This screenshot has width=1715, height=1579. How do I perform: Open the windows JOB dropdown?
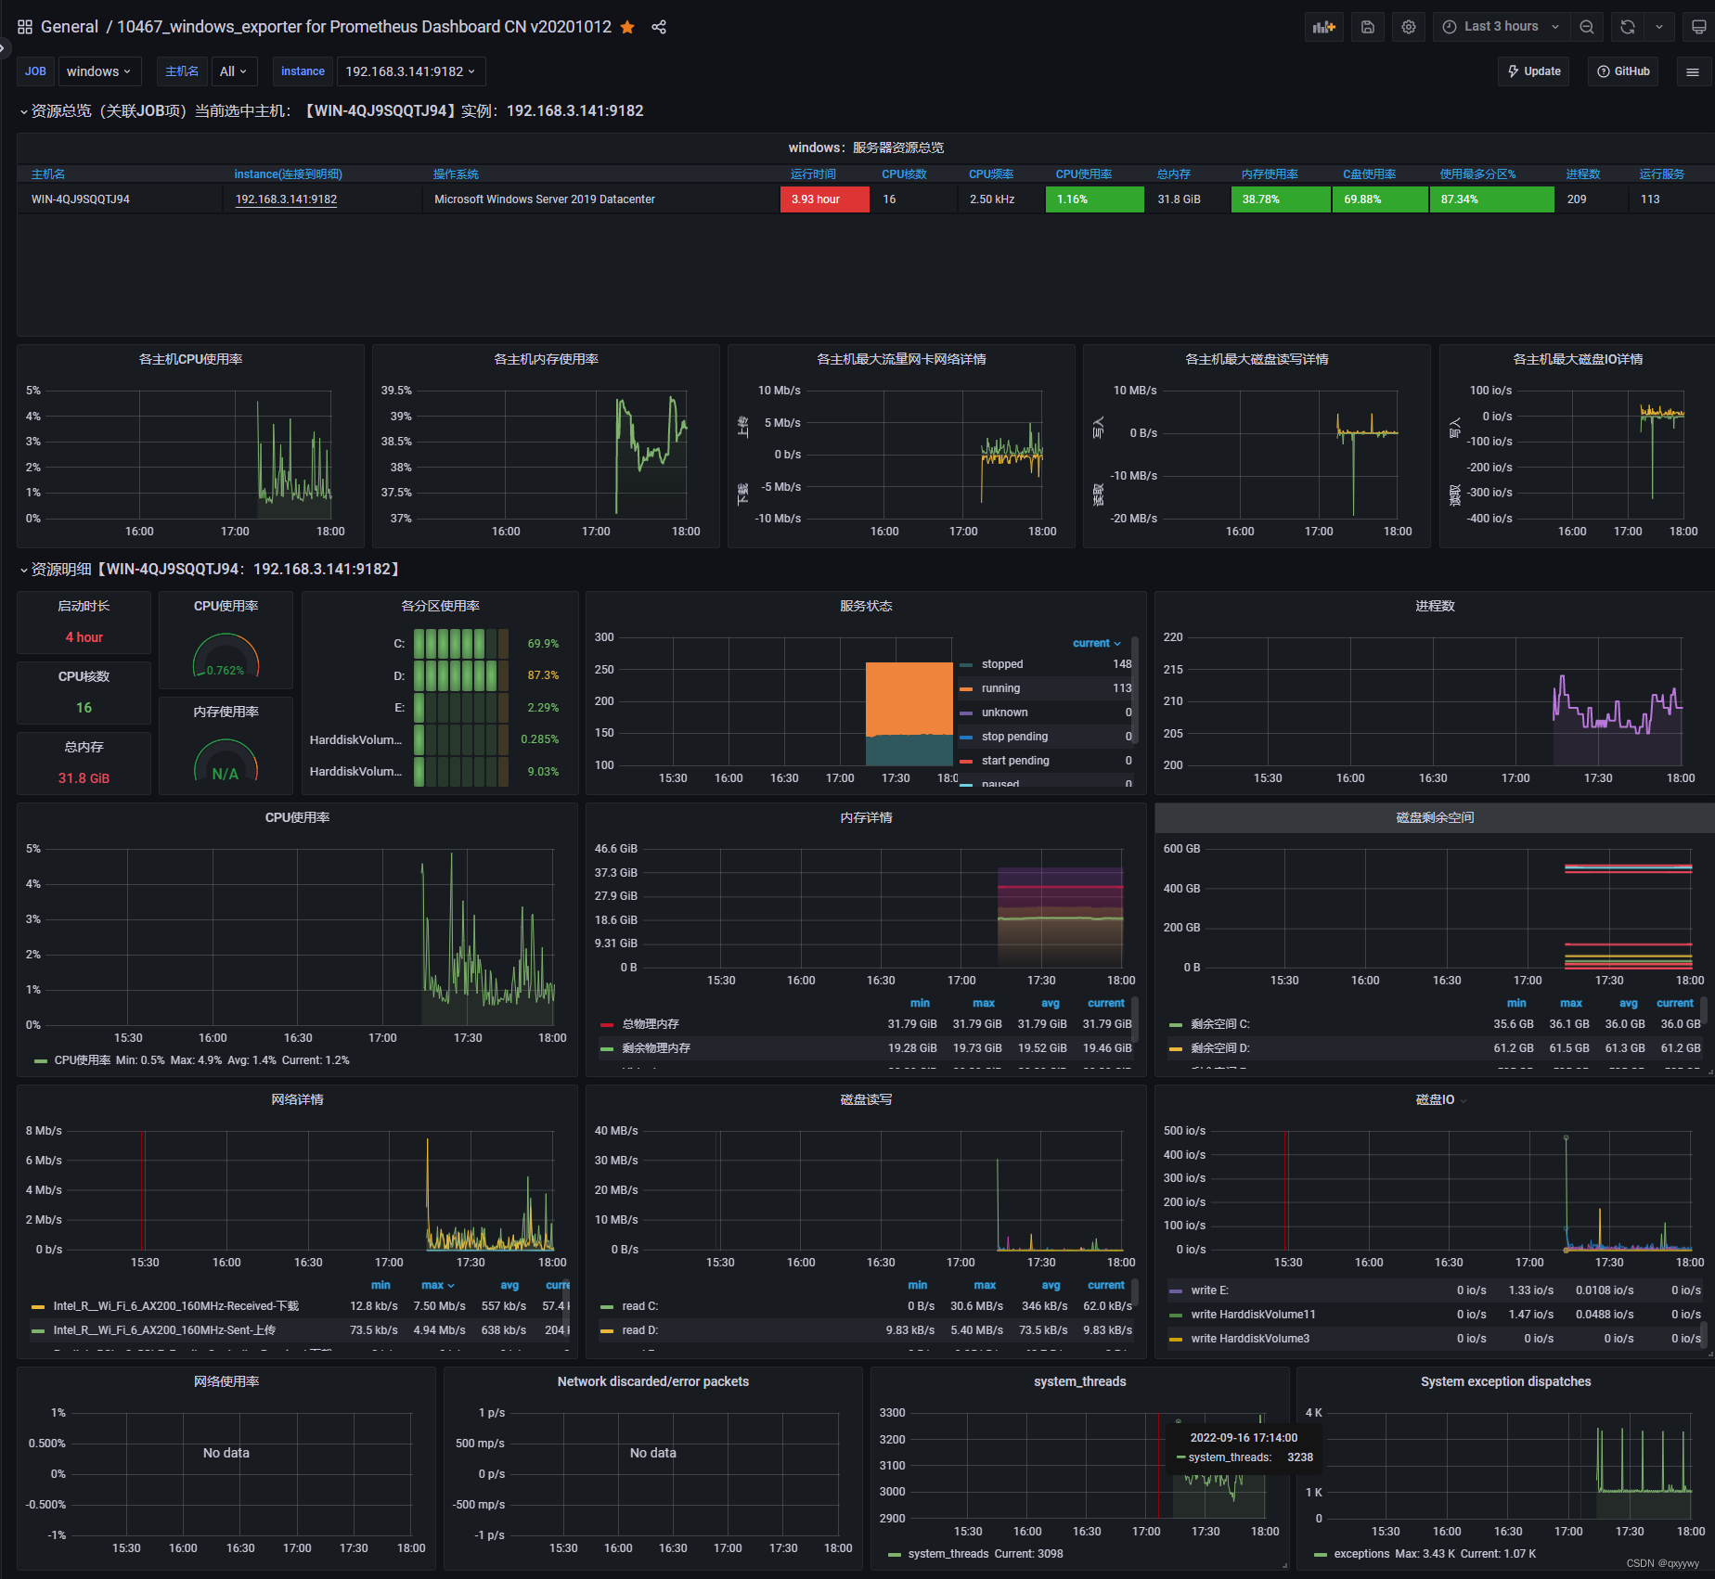pos(99,71)
